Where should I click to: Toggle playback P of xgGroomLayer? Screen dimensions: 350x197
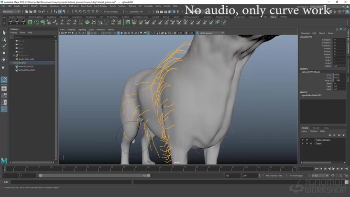click(307, 140)
